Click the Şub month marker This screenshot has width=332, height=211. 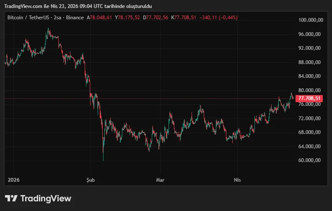point(91,180)
